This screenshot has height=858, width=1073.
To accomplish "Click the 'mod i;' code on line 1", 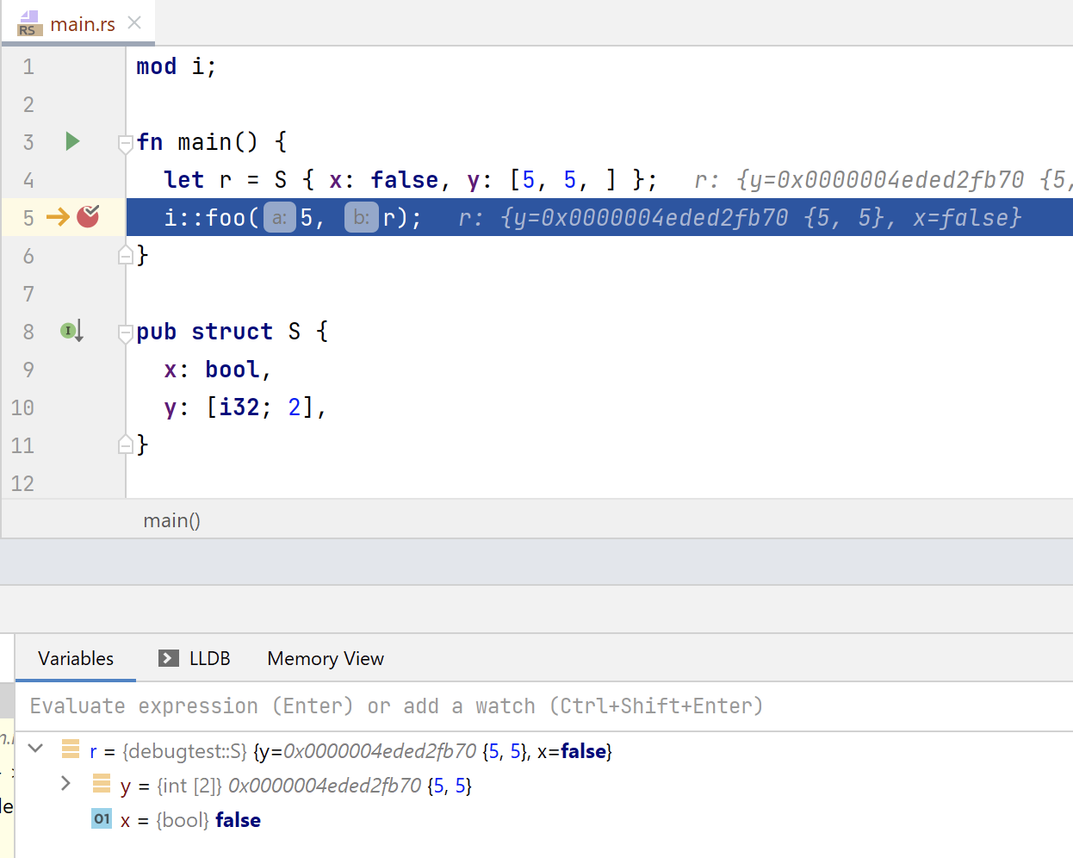I will click(177, 66).
